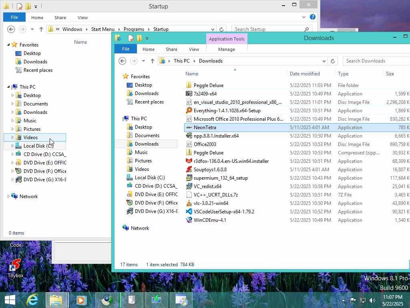
Task: Select the Microsoft Office 2010 Professional Plus file
Action: (x=238, y=119)
